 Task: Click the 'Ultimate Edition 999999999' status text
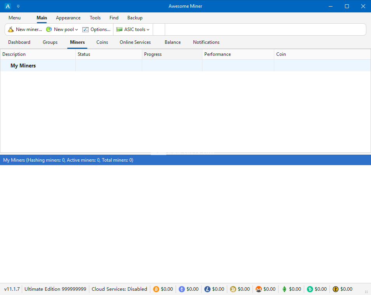56,289
